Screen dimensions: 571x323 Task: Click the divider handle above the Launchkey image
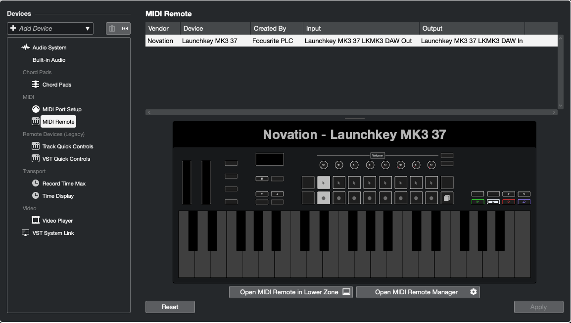354,118
